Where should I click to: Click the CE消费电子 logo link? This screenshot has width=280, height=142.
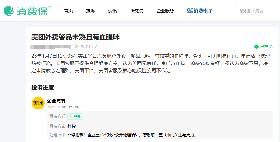[x=200, y=11]
